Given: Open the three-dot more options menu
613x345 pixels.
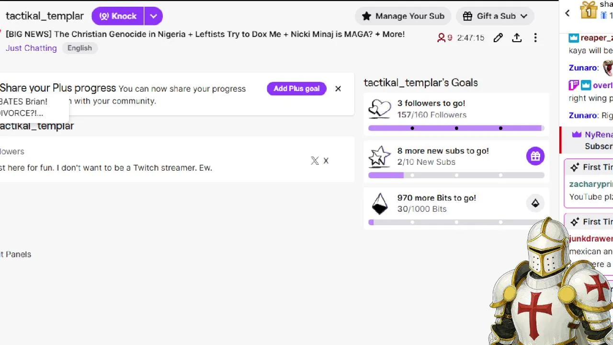Looking at the screenshot, I should (x=535, y=37).
